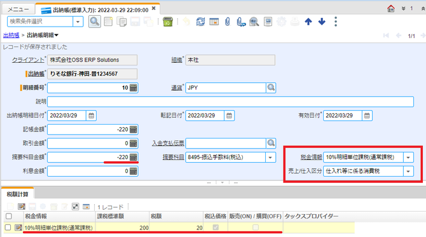
Task: Open the 摘要科目 dropdown arrow
Action: pyautogui.click(x=270, y=157)
